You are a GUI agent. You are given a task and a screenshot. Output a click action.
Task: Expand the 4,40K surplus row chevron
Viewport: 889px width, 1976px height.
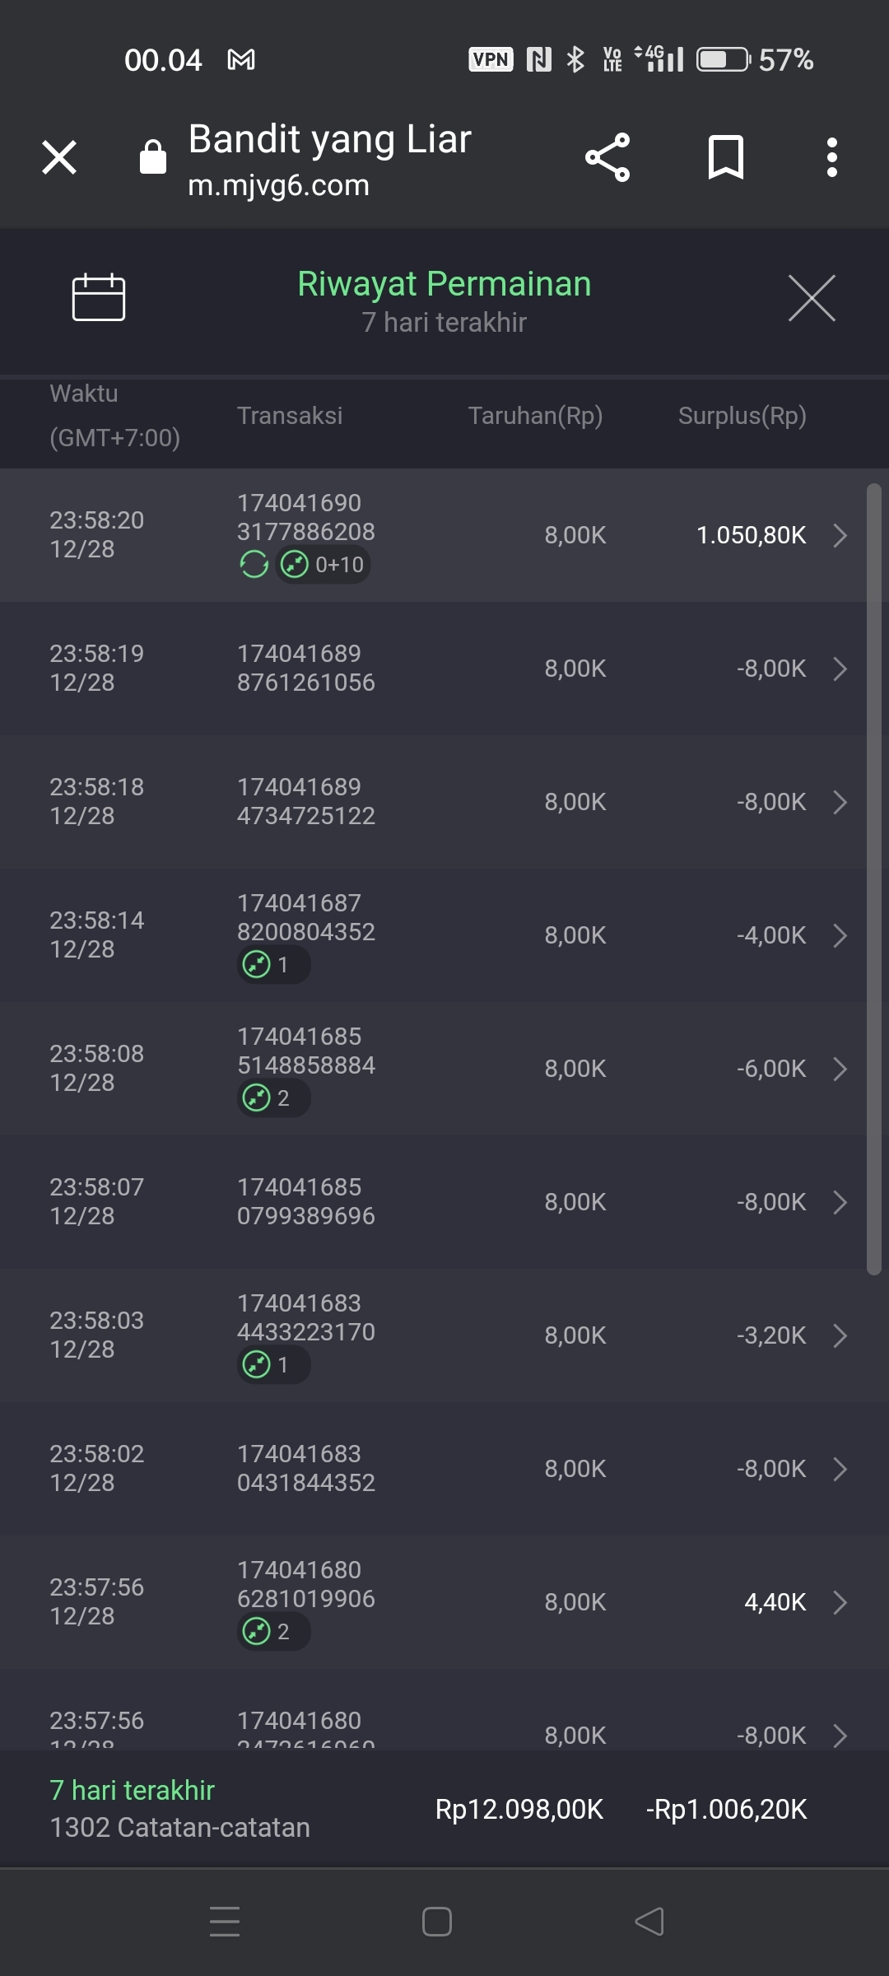pos(840,1602)
